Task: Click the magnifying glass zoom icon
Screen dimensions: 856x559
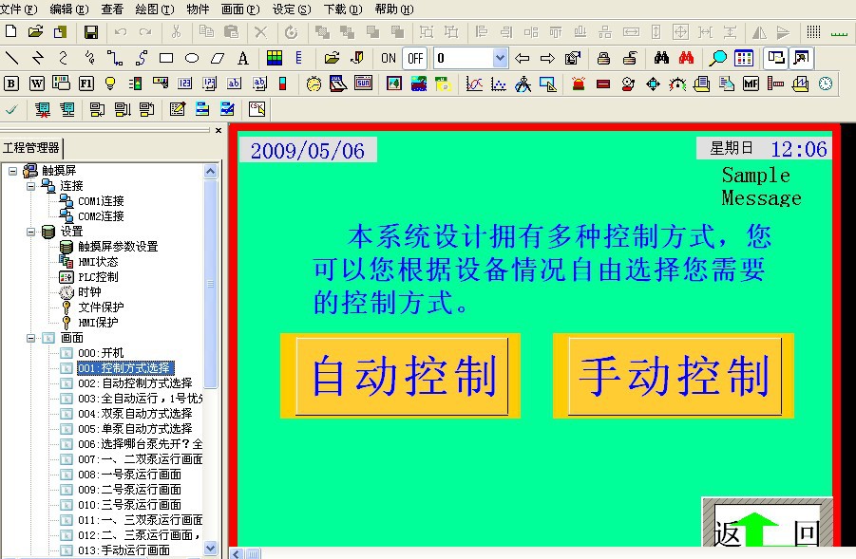Action: pos(718,58)
